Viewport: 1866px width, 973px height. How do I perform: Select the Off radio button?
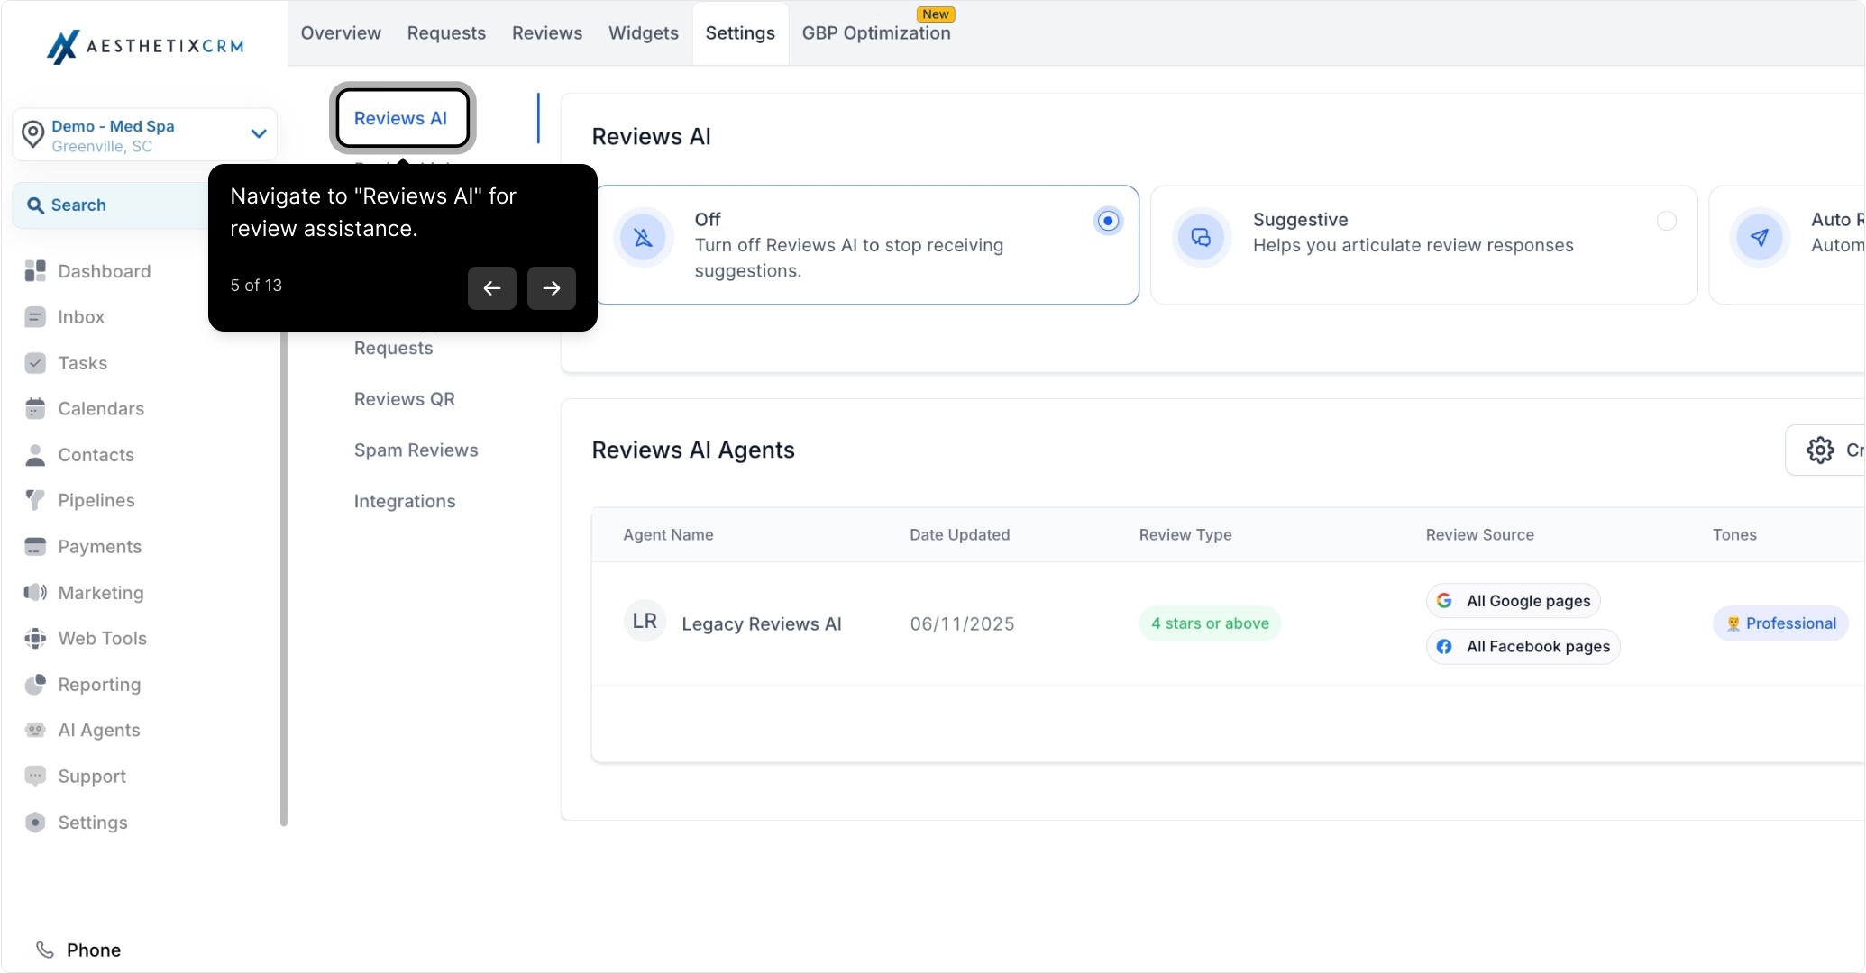[x=1108, y=221]
